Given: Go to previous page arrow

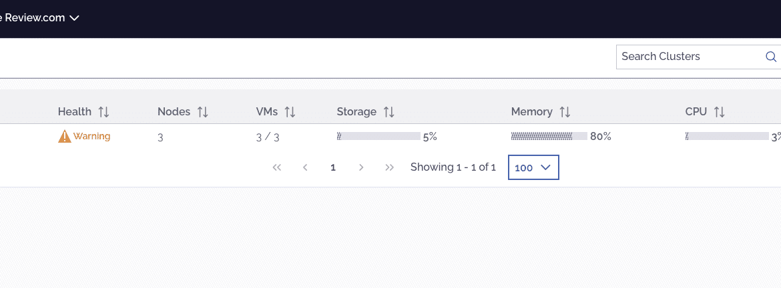Looking at the screenshot, I should click(305, 167).
